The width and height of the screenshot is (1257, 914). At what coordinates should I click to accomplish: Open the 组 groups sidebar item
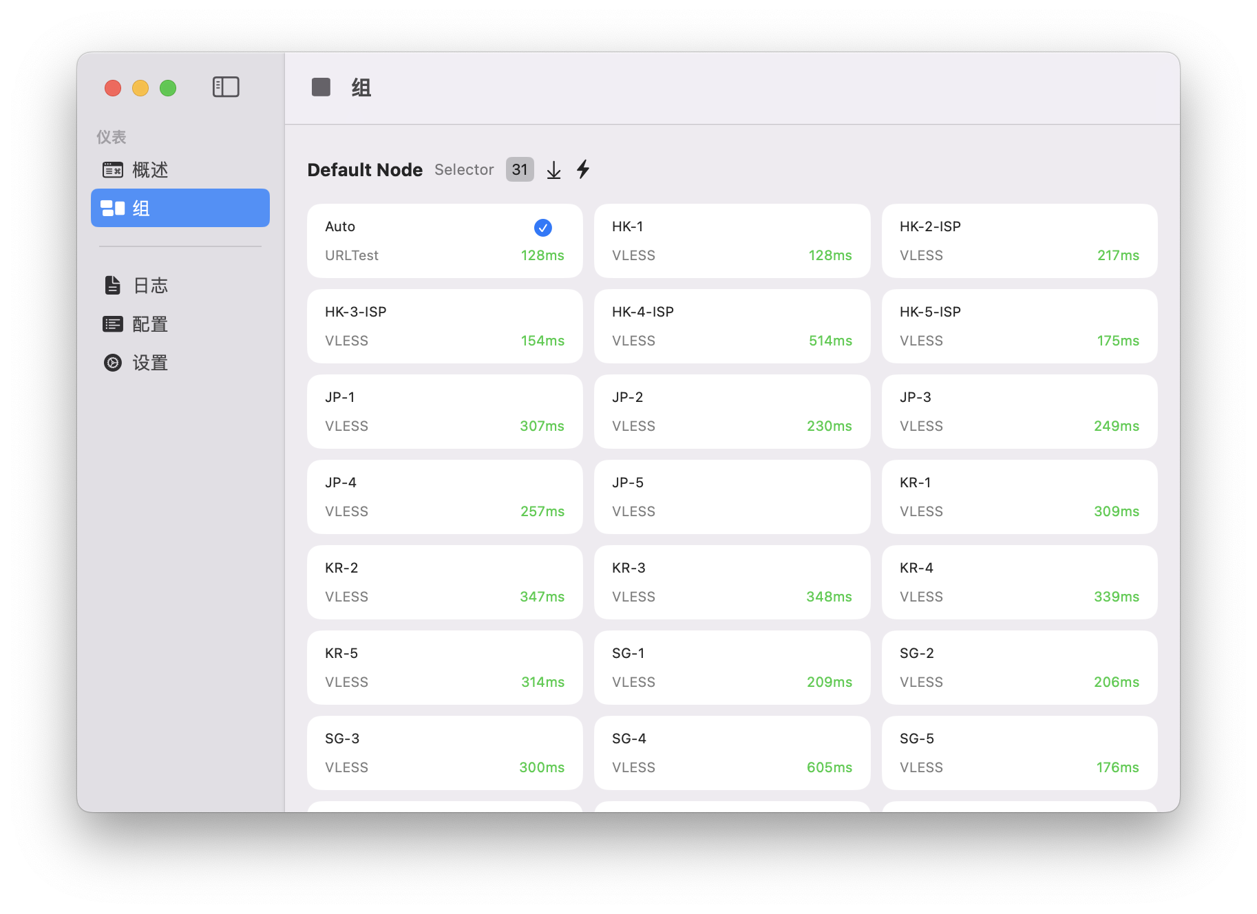(180, 208)
